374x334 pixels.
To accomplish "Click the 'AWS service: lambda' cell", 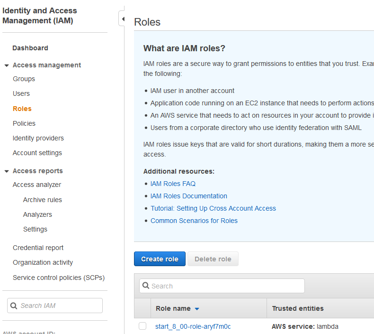I will click(305, 326).
